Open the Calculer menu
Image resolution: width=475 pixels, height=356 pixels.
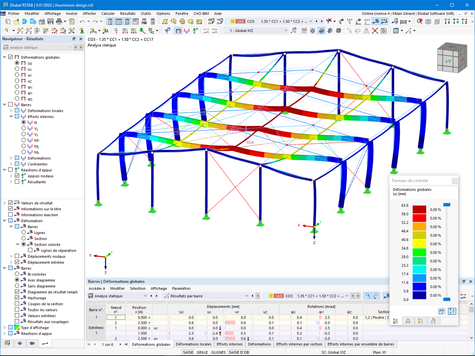click(108, 13)
